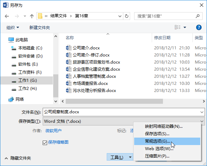The height and width of the screenshot is (166, 207).
Task: Click the 本地磁盘 (C:) drive icon
Action: (14, 48)
